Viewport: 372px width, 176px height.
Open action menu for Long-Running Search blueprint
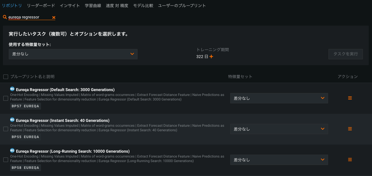coord(350,160)
